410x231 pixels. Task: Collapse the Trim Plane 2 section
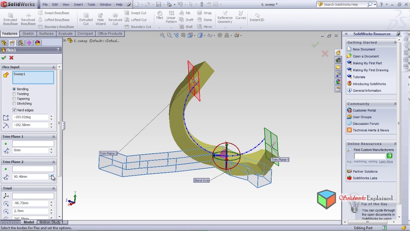point(53,162)
